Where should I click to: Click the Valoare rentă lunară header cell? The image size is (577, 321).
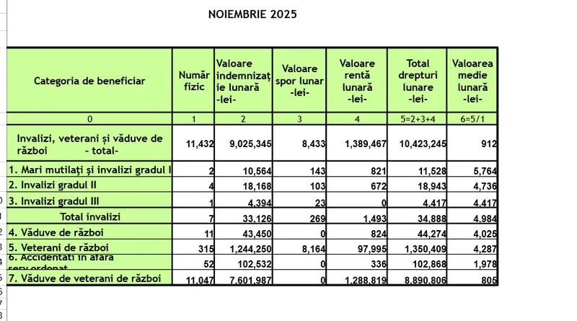click(x=356, y=81)
